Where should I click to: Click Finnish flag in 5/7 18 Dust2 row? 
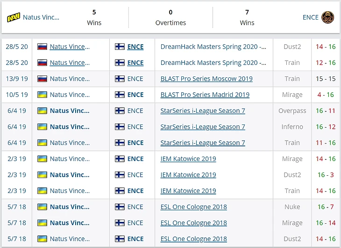pos(120,239)
